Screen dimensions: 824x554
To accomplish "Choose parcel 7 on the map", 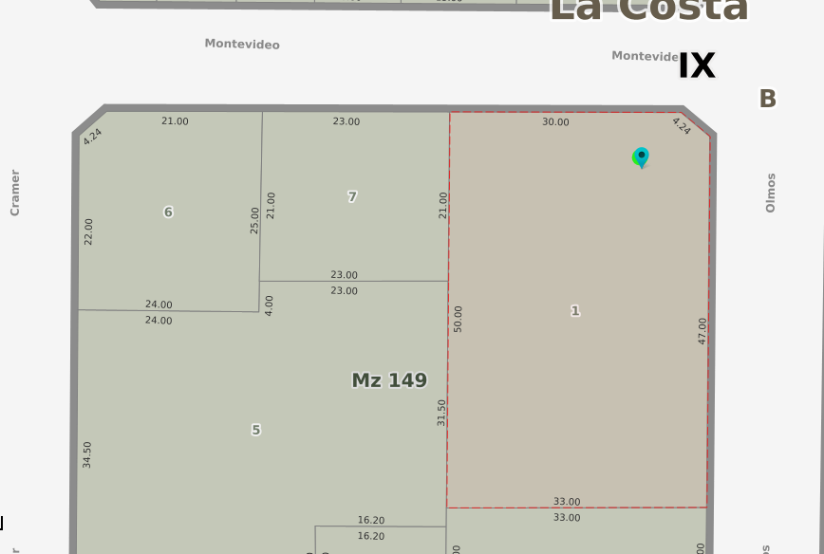I will 352,196.
